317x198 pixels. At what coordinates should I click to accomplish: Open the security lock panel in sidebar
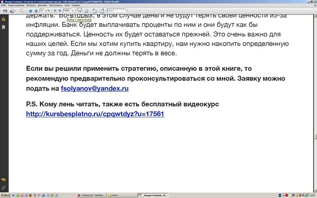tap(3, 19)
